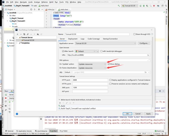Run Tomcat with the rerun icon
This screenshot has height=136, width=169.
140,6
